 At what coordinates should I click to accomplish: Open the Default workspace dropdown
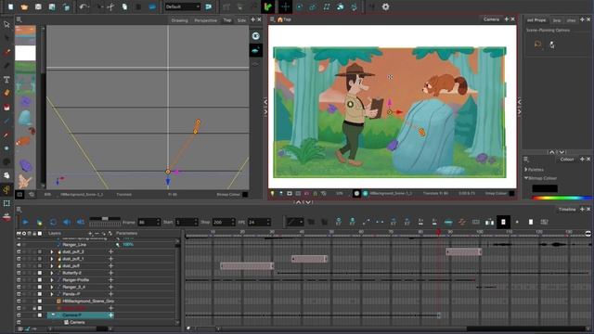tap(182, 6)
